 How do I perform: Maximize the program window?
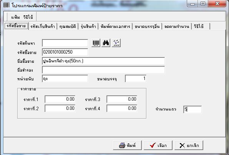203,3
